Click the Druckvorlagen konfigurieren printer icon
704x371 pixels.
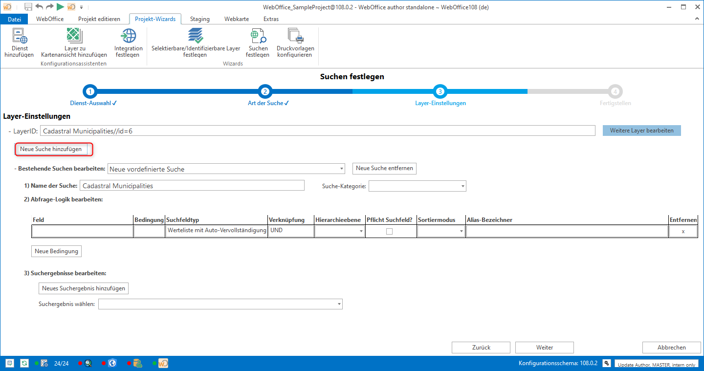(295, 36)
